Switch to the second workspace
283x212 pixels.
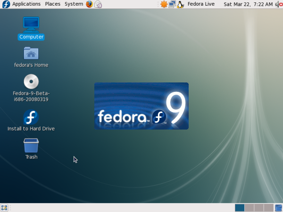click(249, 208)
